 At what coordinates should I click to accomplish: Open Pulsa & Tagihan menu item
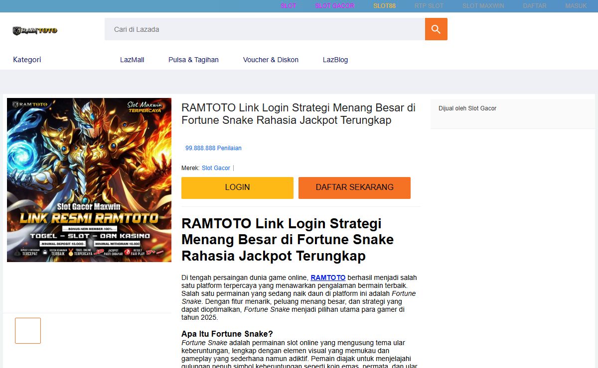coord(193,60)
